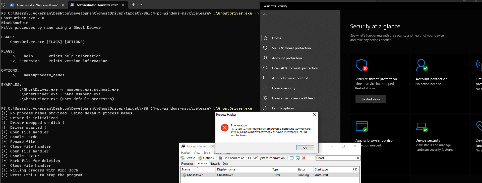Click the red X Find window and kill icon
This screenshot has height=183, width=482.
pyautogui.click(x=304, y=158)
